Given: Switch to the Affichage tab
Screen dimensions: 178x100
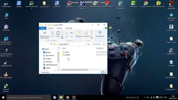Looking at the screenshot, I should pyautogui.click(x=69, y=28).
